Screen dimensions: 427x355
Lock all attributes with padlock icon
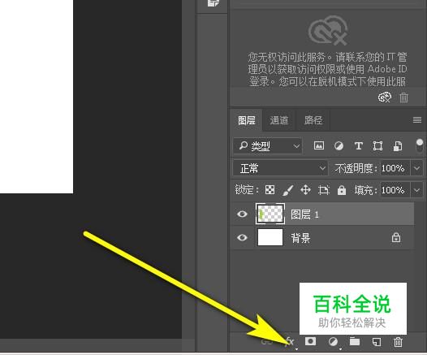coord(342,190)
